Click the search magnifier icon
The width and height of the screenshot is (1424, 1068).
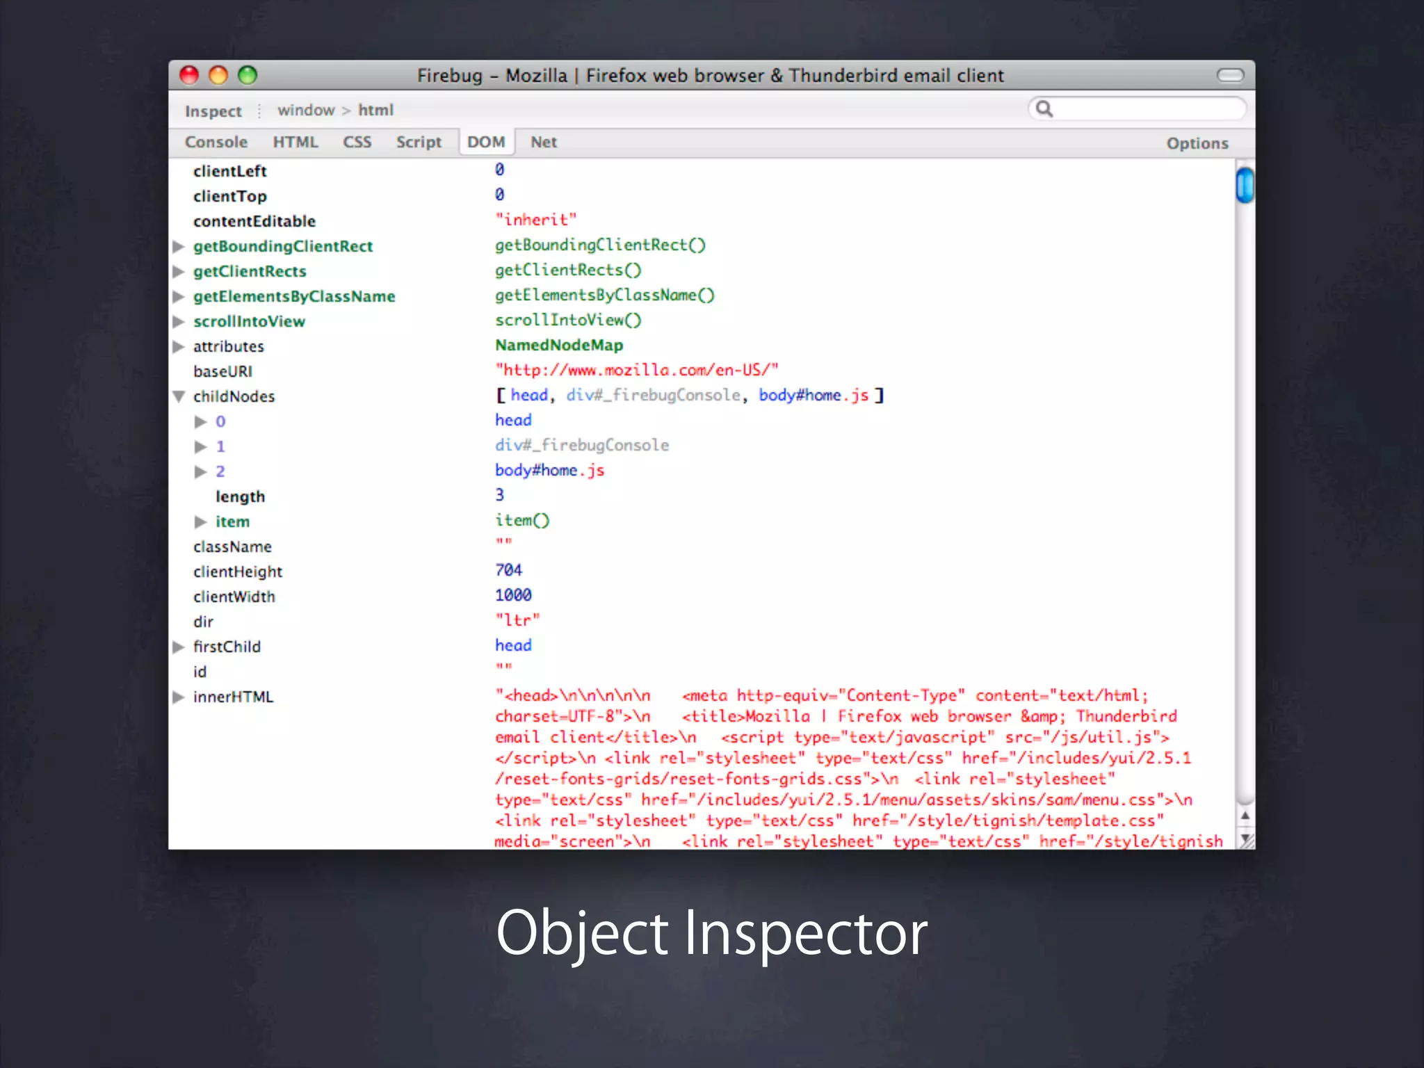tap(1044, 108)
